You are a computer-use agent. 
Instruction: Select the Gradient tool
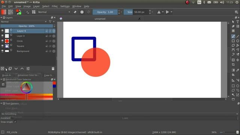click(x=233, y=70)
